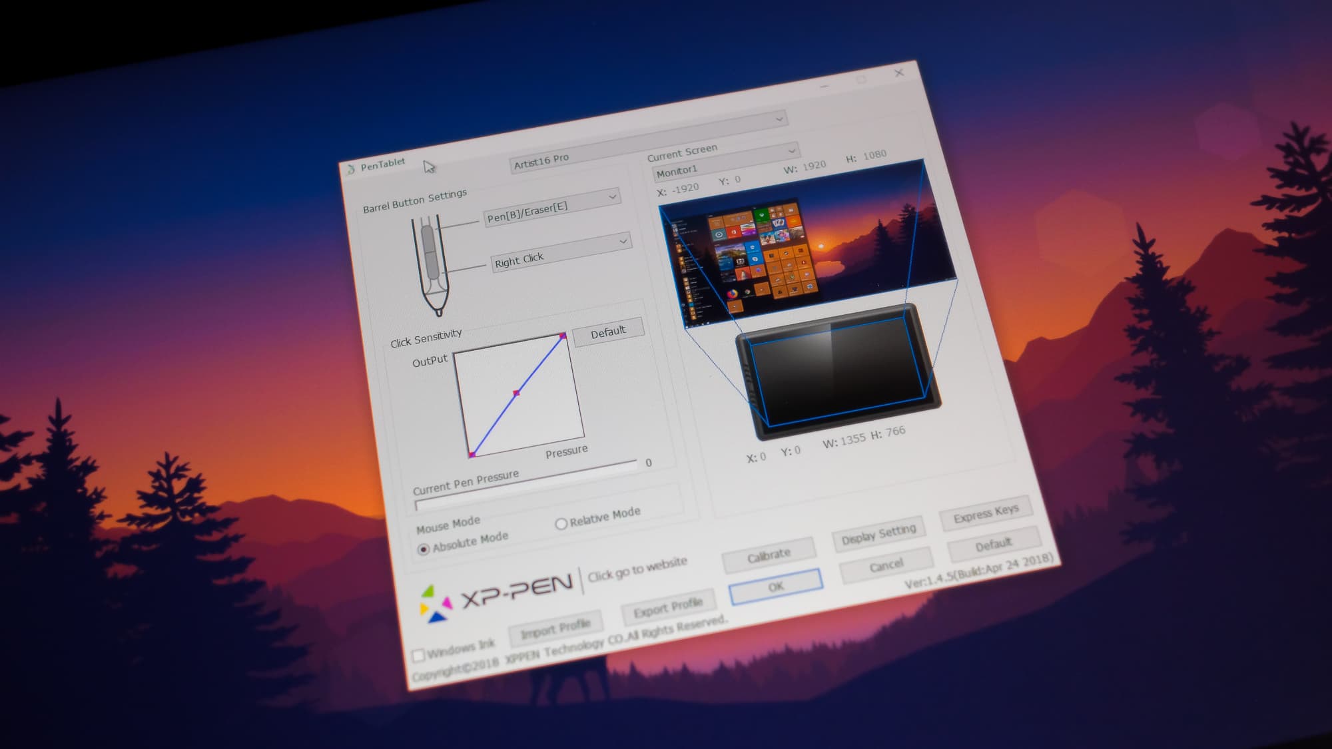This screenshot has height=749, width=1332.
Task: Click the 'W: 1355' tablet area width value
Action: click(x=844, y=441)
